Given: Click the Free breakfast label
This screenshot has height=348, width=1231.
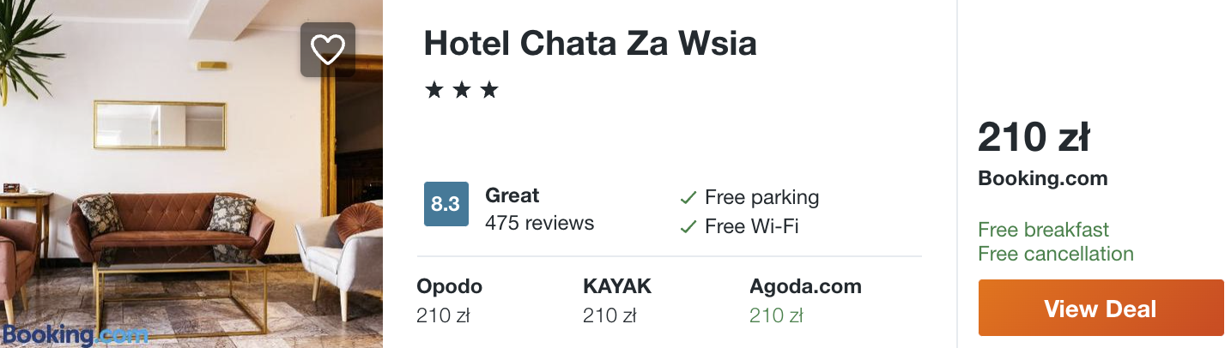Looking at the screenshot, I should coord(1043,230).
